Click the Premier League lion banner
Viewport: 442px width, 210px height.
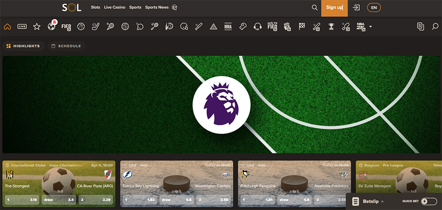[221, 105]
